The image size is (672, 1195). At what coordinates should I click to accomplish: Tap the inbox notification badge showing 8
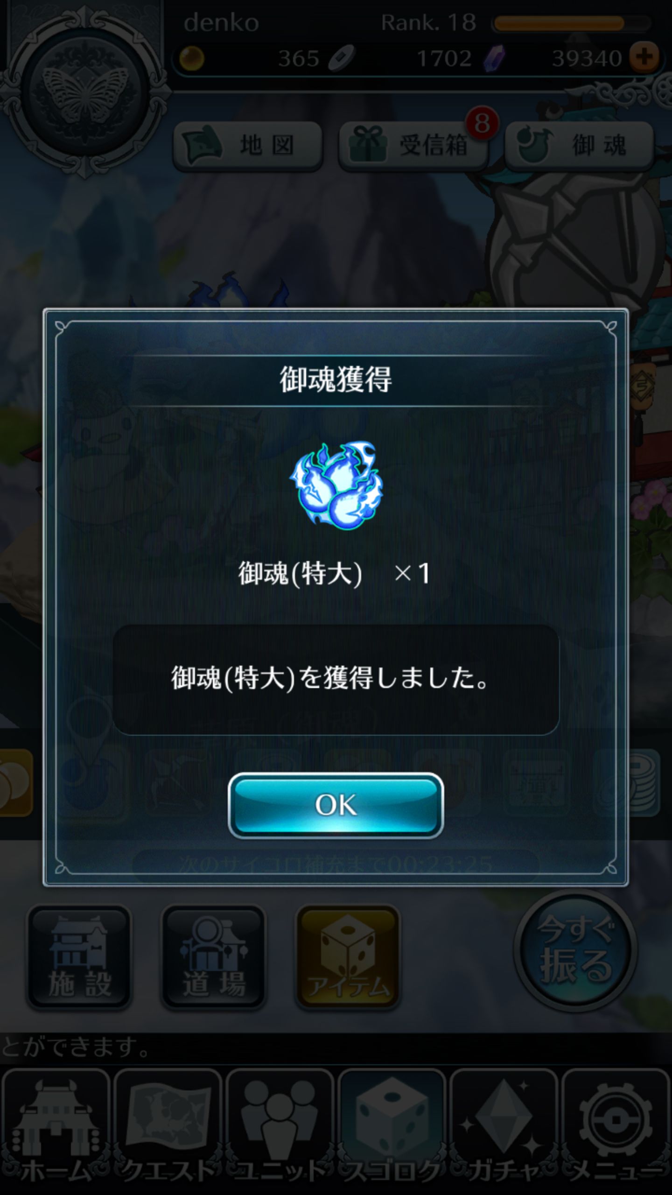click(482, 123)
